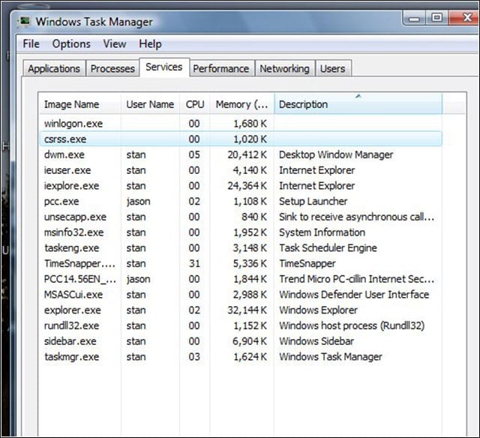Open the File menu
Image resolution: width=480 pixels, height=438 pixels.
[31, 43]
